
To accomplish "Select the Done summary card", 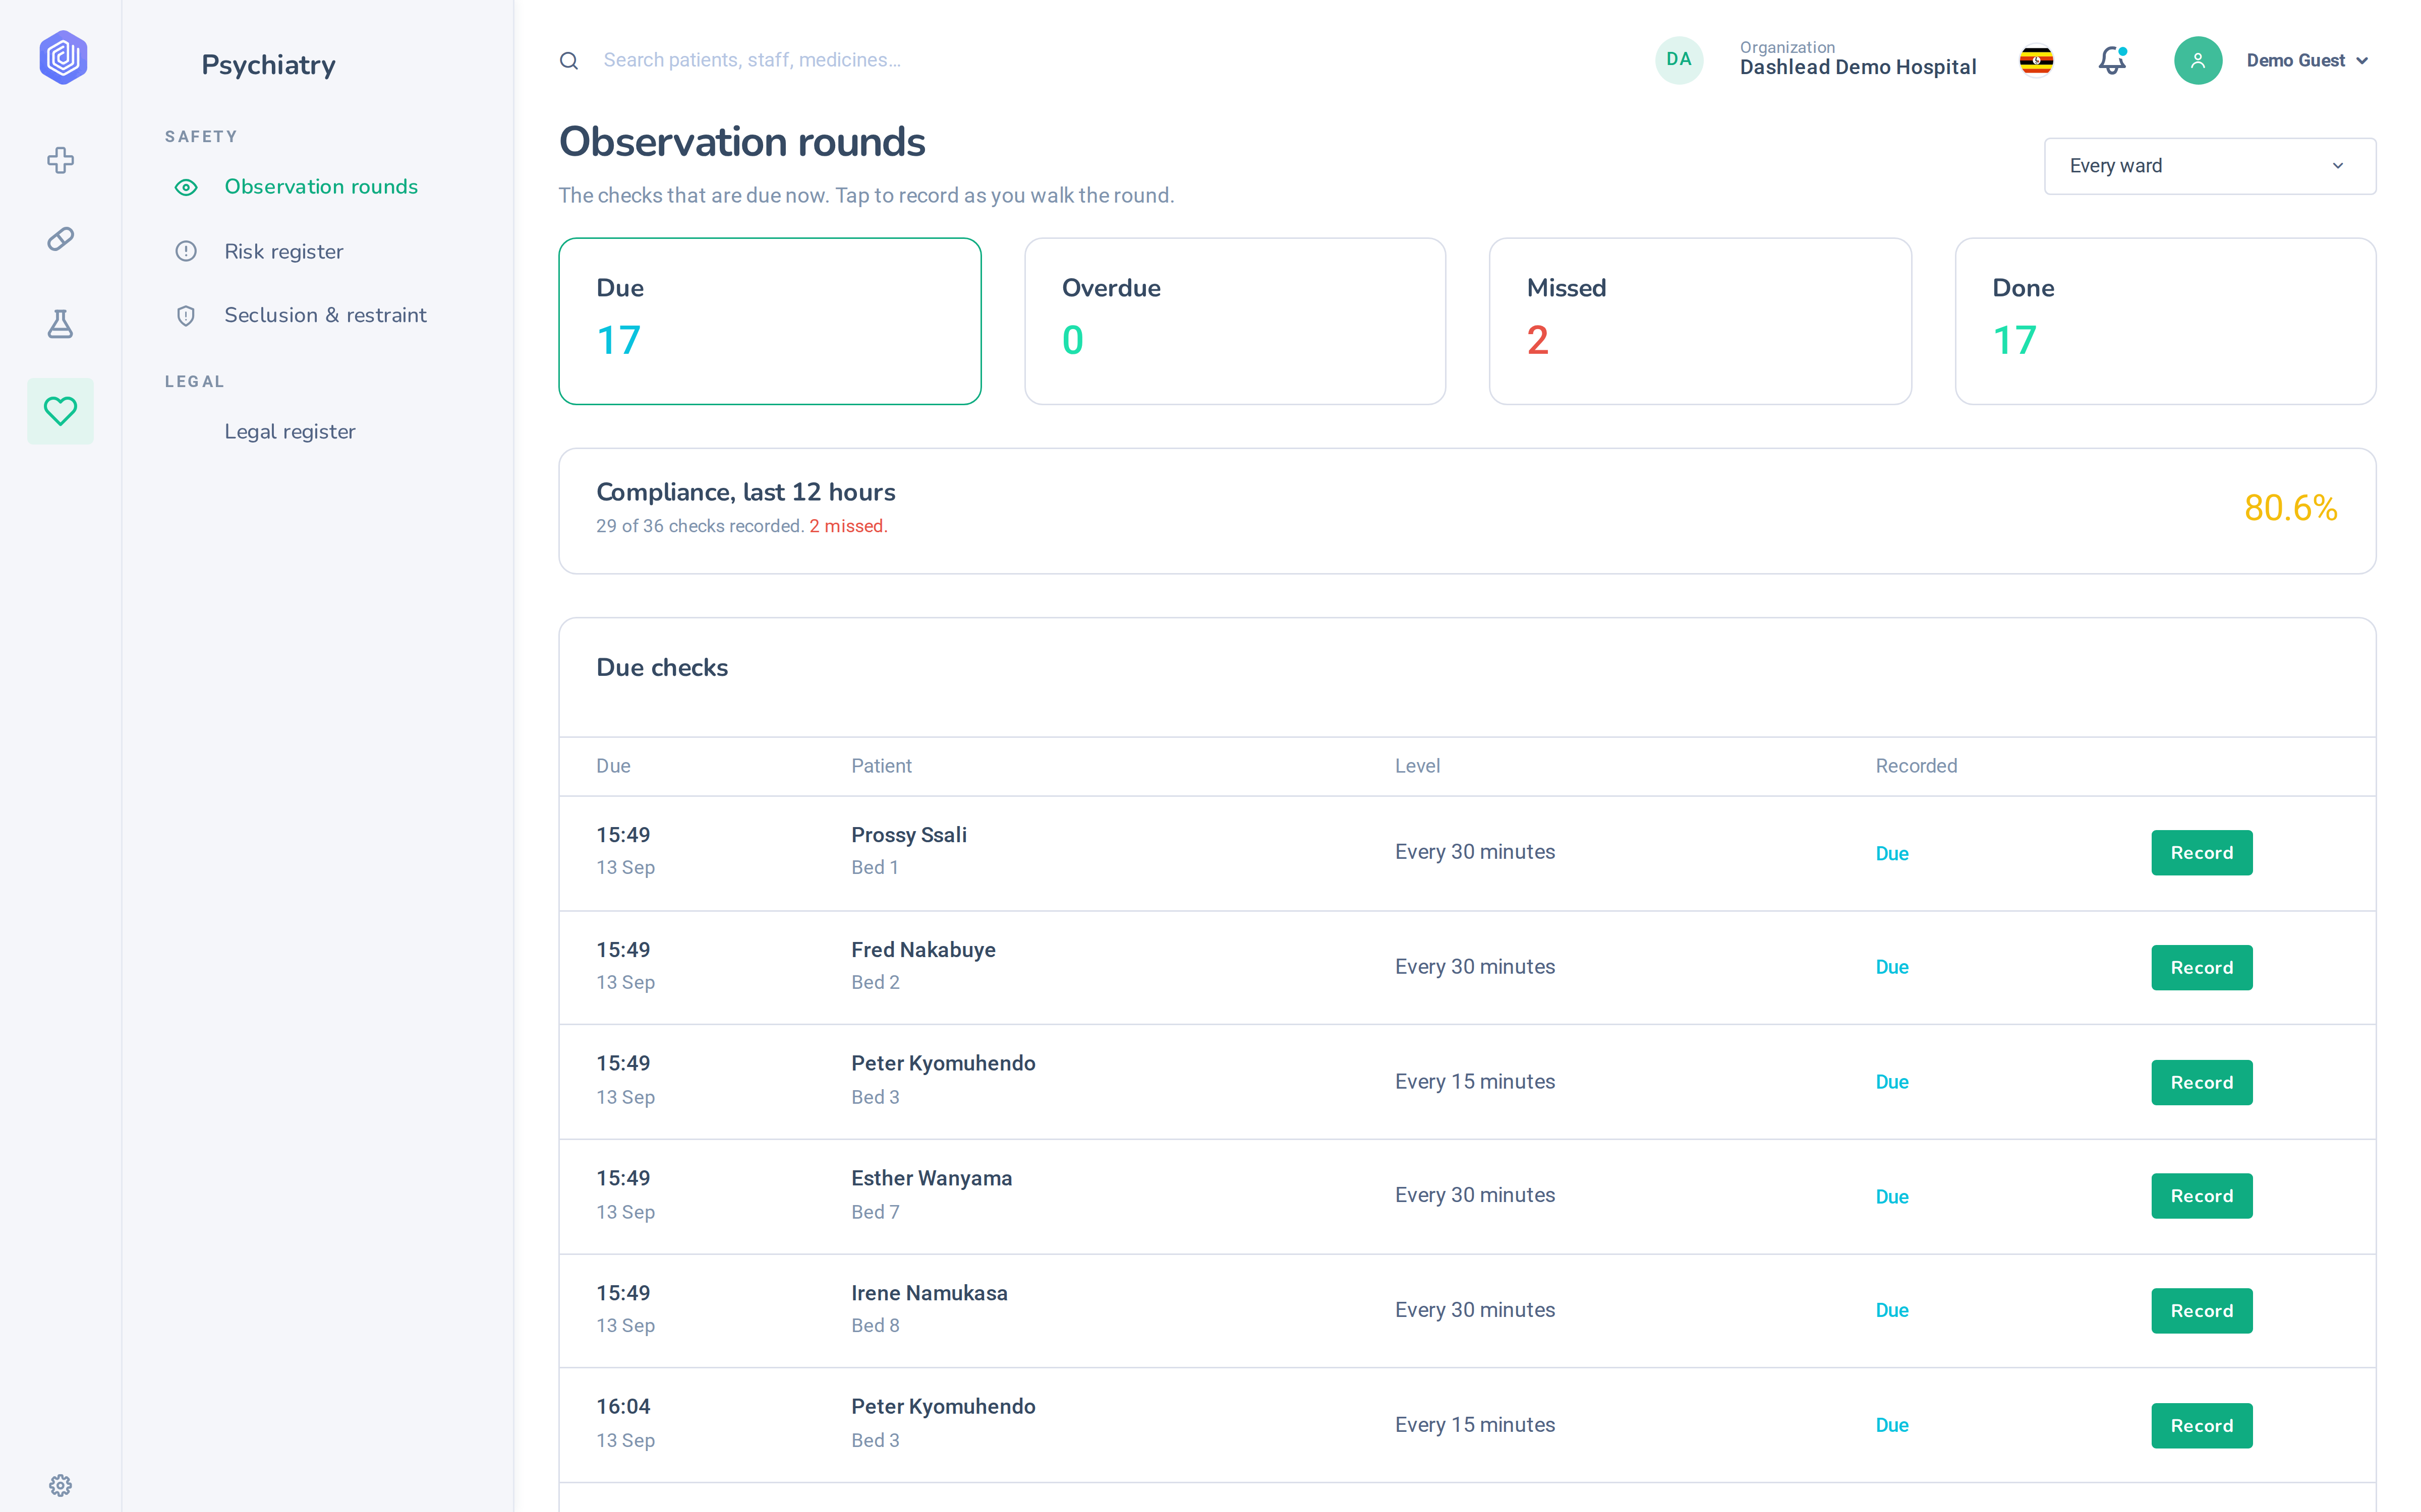I will 2165,321.
